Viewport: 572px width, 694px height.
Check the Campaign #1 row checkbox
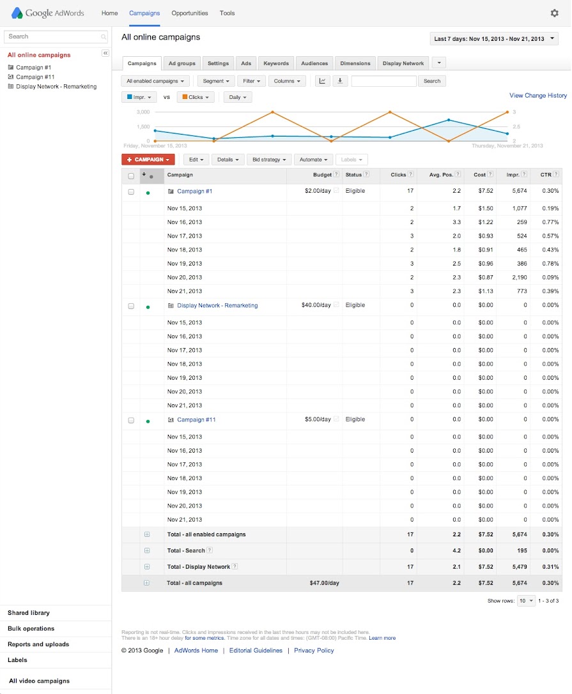(x=131, y=192)
